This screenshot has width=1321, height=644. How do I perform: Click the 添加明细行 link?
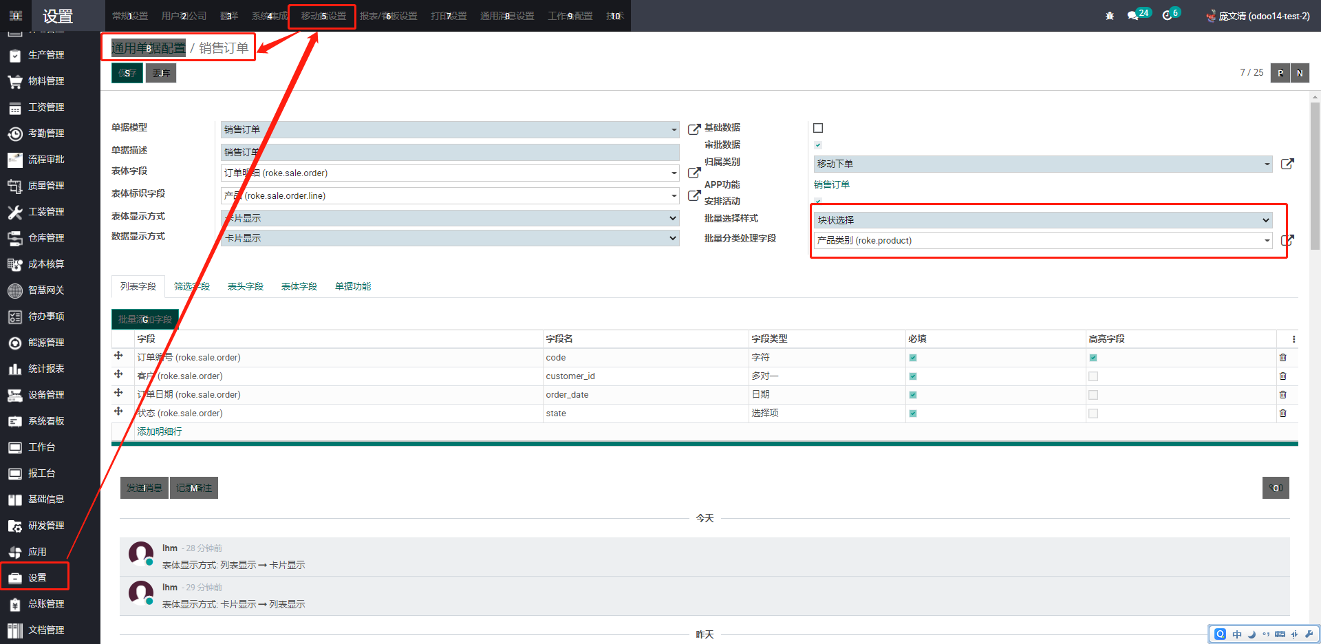pos(160,431)
